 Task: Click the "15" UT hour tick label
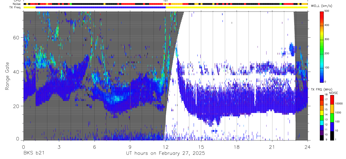coord(201,147)
